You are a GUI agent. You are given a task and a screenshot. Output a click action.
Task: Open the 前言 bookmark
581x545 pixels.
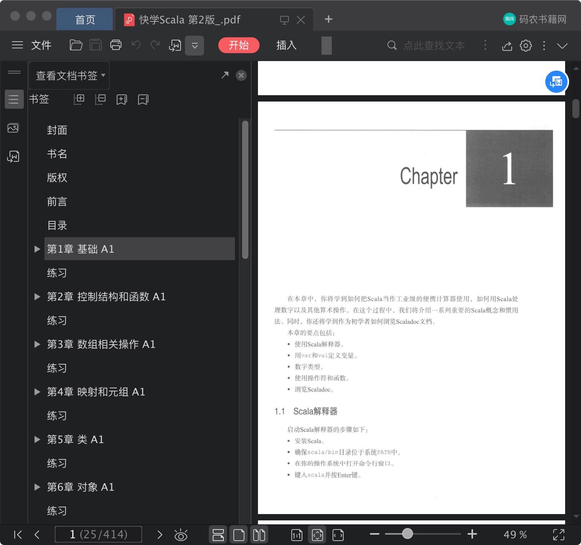pos(57,201)
